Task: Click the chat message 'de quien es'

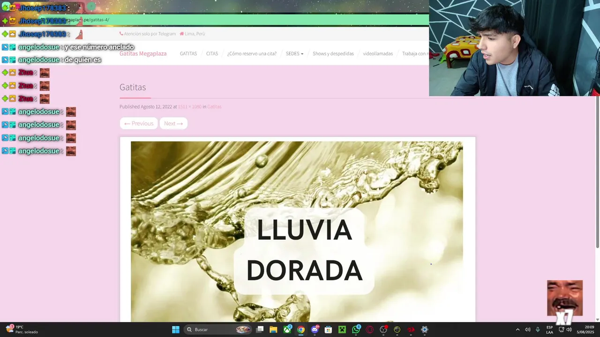Action: point(83,60)
